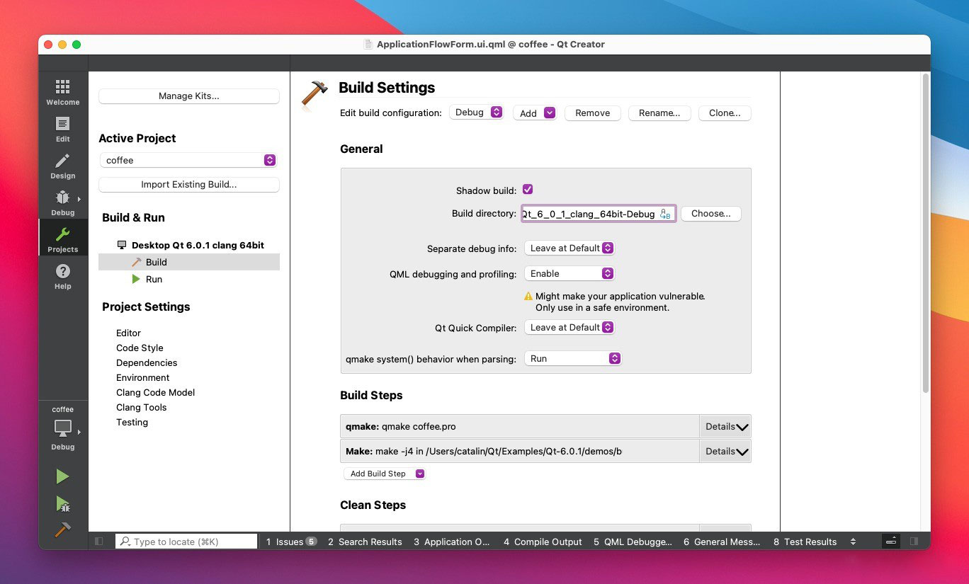Select the Debug mode bug icon
This screenshot has width=969, height=584.
click(x=62, y=202)
